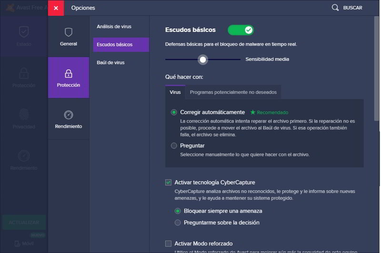Open the BUSCAR search field
The width and height of the screenshot is (381, 253).
(352, 8)
